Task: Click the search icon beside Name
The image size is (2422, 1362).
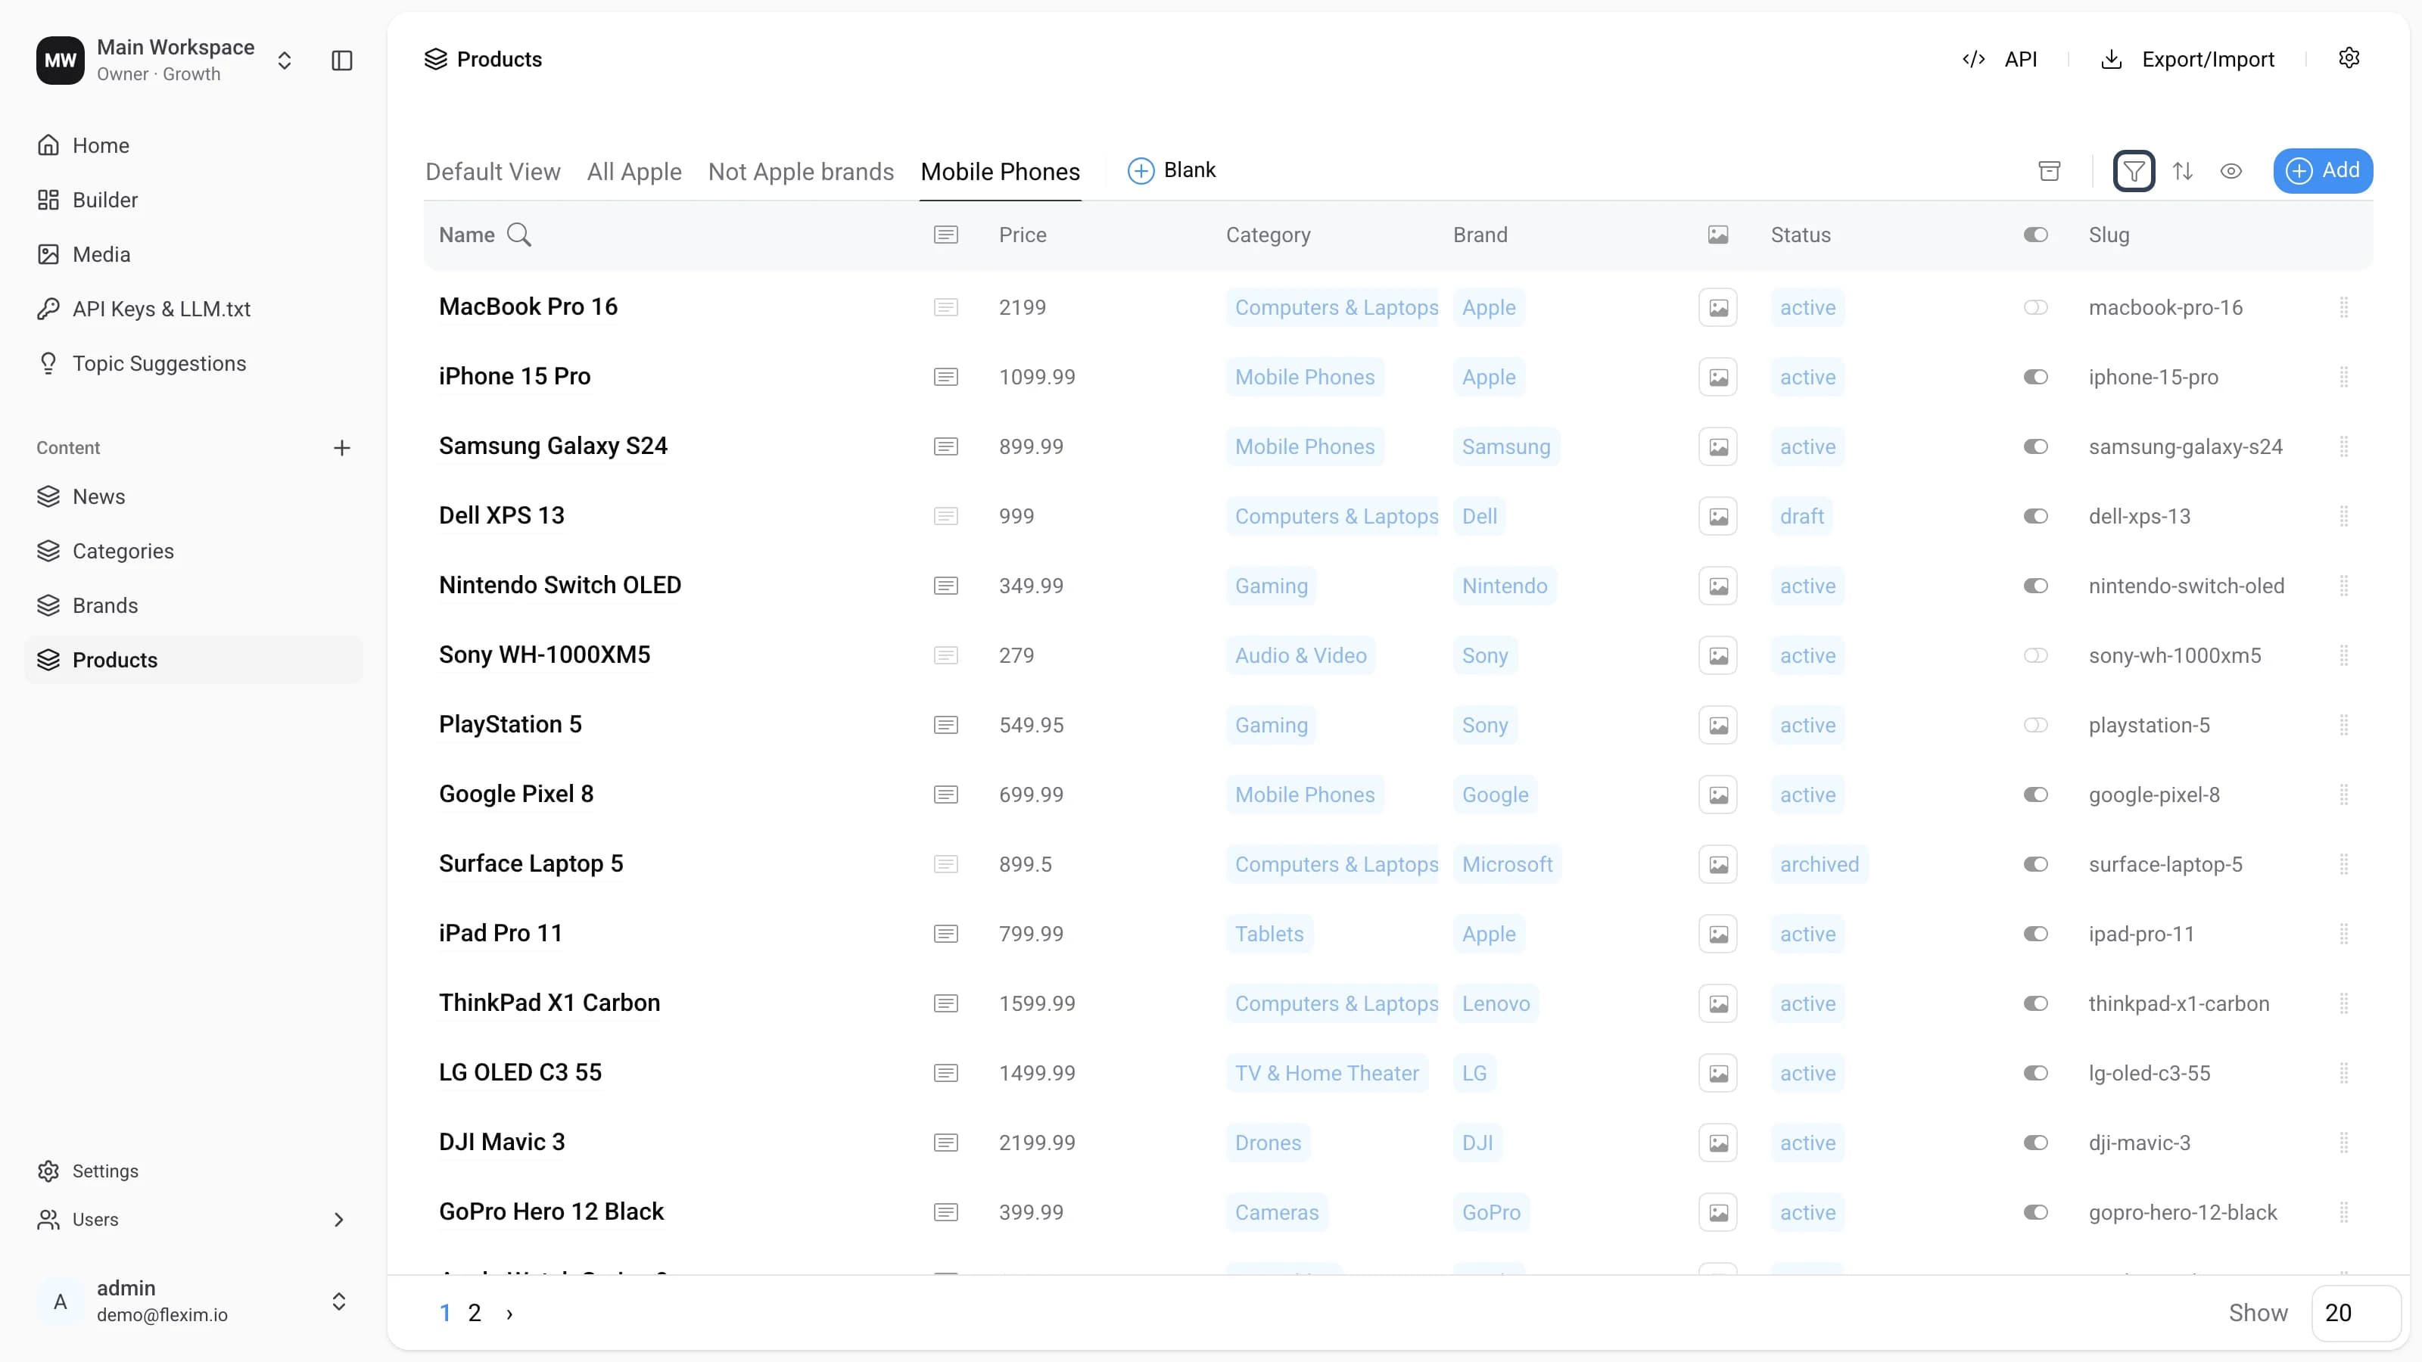Action: [x=519, y=235]
